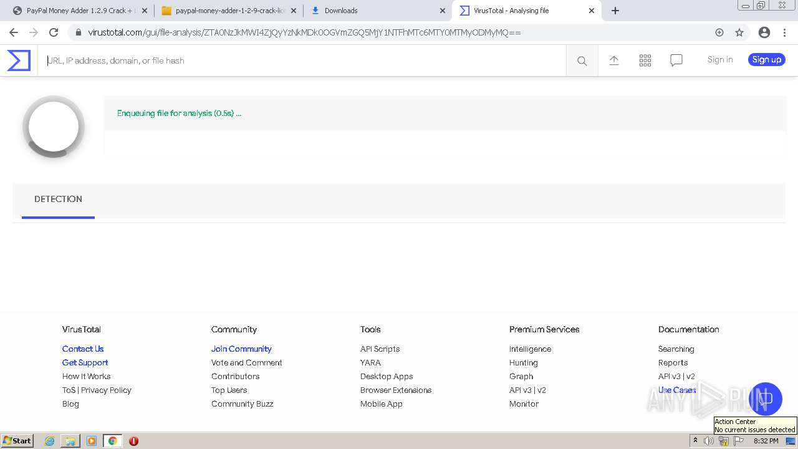Click the search magnifier icon
The height and width of the screenshot is (449, 798).
[582, 60]
